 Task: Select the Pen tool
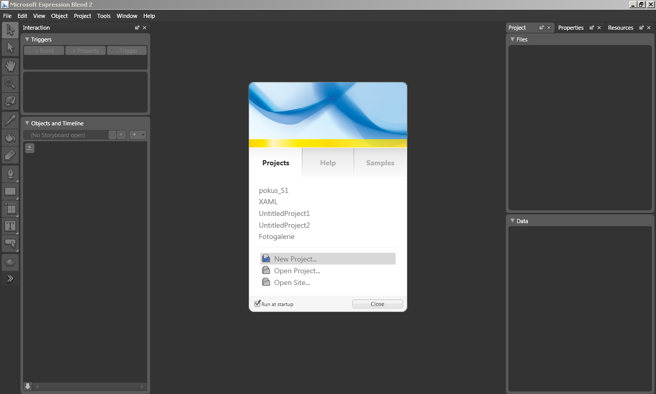10,174
